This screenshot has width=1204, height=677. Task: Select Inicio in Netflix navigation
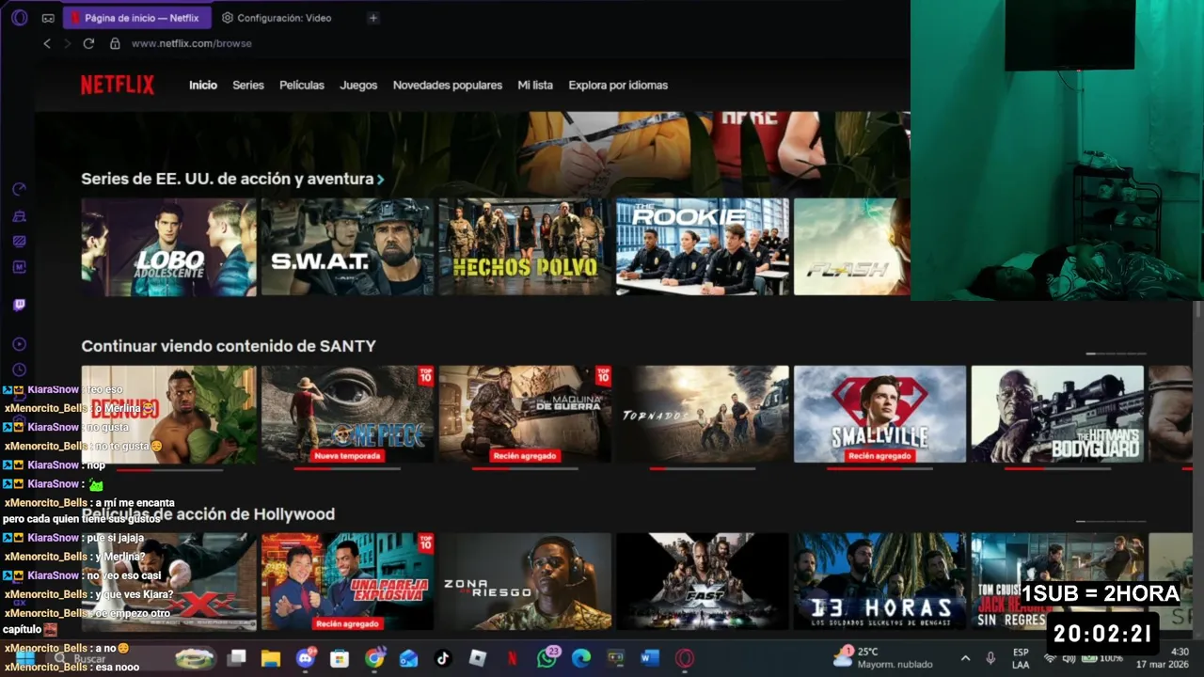(x=203, y=85)
